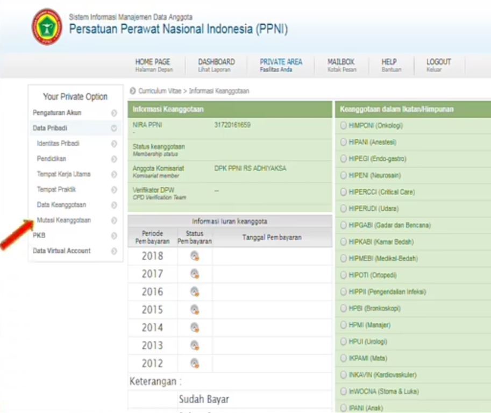Select the HIPMEBI (Medikal-Bedah) radio button
Screen dimensions: 491x413
(x=344, y=258)
